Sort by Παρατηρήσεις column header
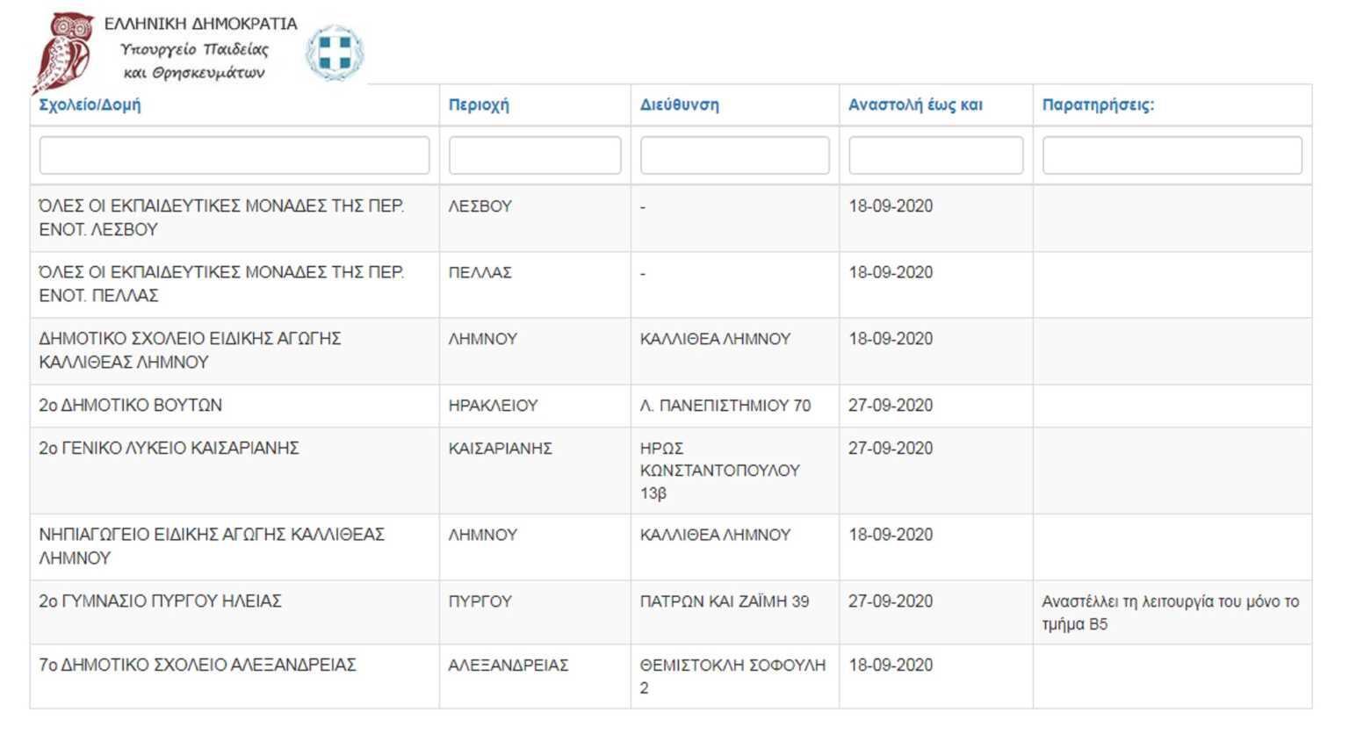The height and width of the screenshot is (734, 1349). pyautogui.click(x=1098, y=104)
